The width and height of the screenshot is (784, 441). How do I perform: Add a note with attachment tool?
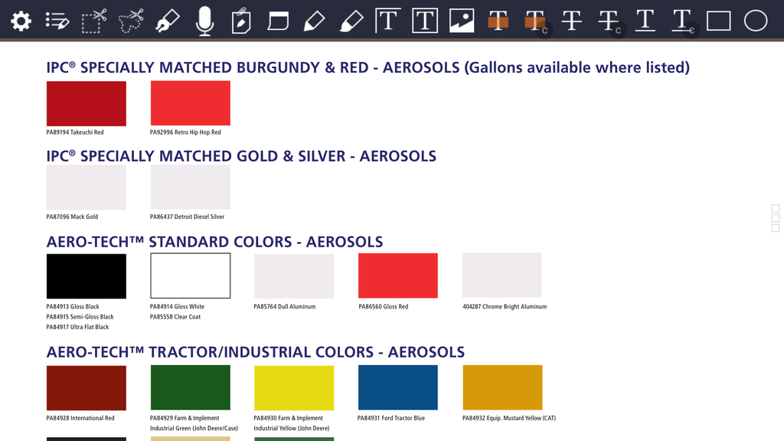pos(241,21)
